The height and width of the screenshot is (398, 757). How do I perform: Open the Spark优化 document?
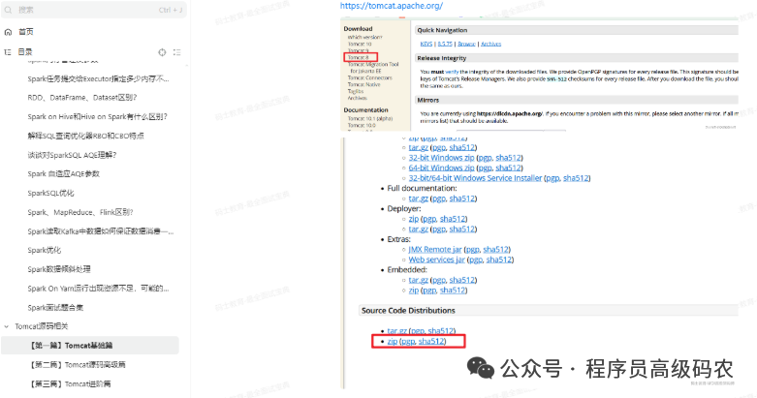pos(44,251)
